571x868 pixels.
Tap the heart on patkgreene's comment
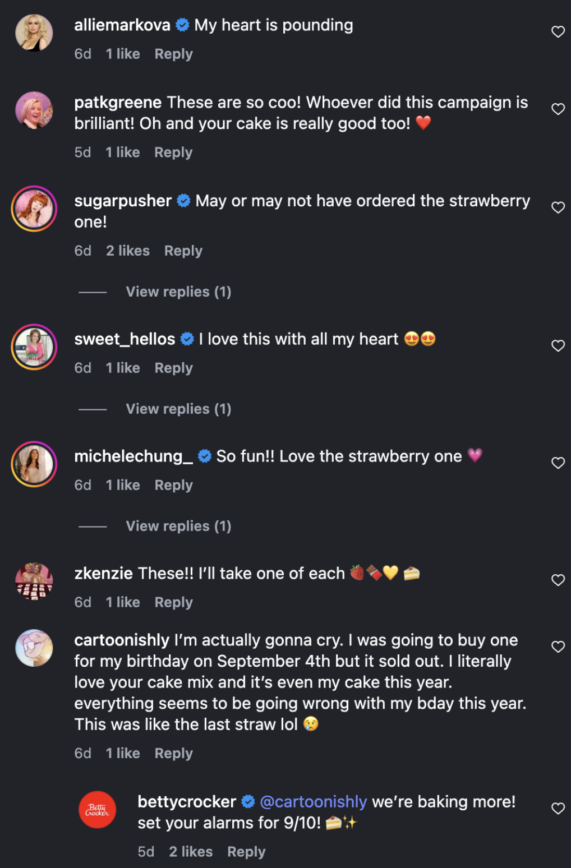coord(558,109)
